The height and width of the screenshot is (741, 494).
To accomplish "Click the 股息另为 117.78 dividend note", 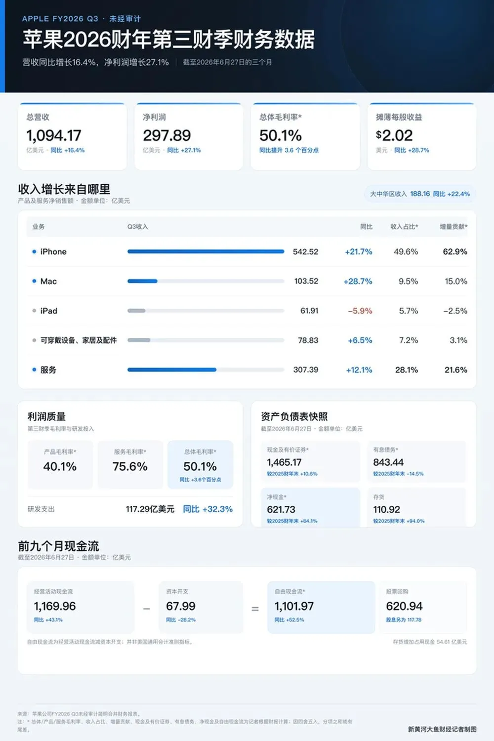I will pos(404,620).
